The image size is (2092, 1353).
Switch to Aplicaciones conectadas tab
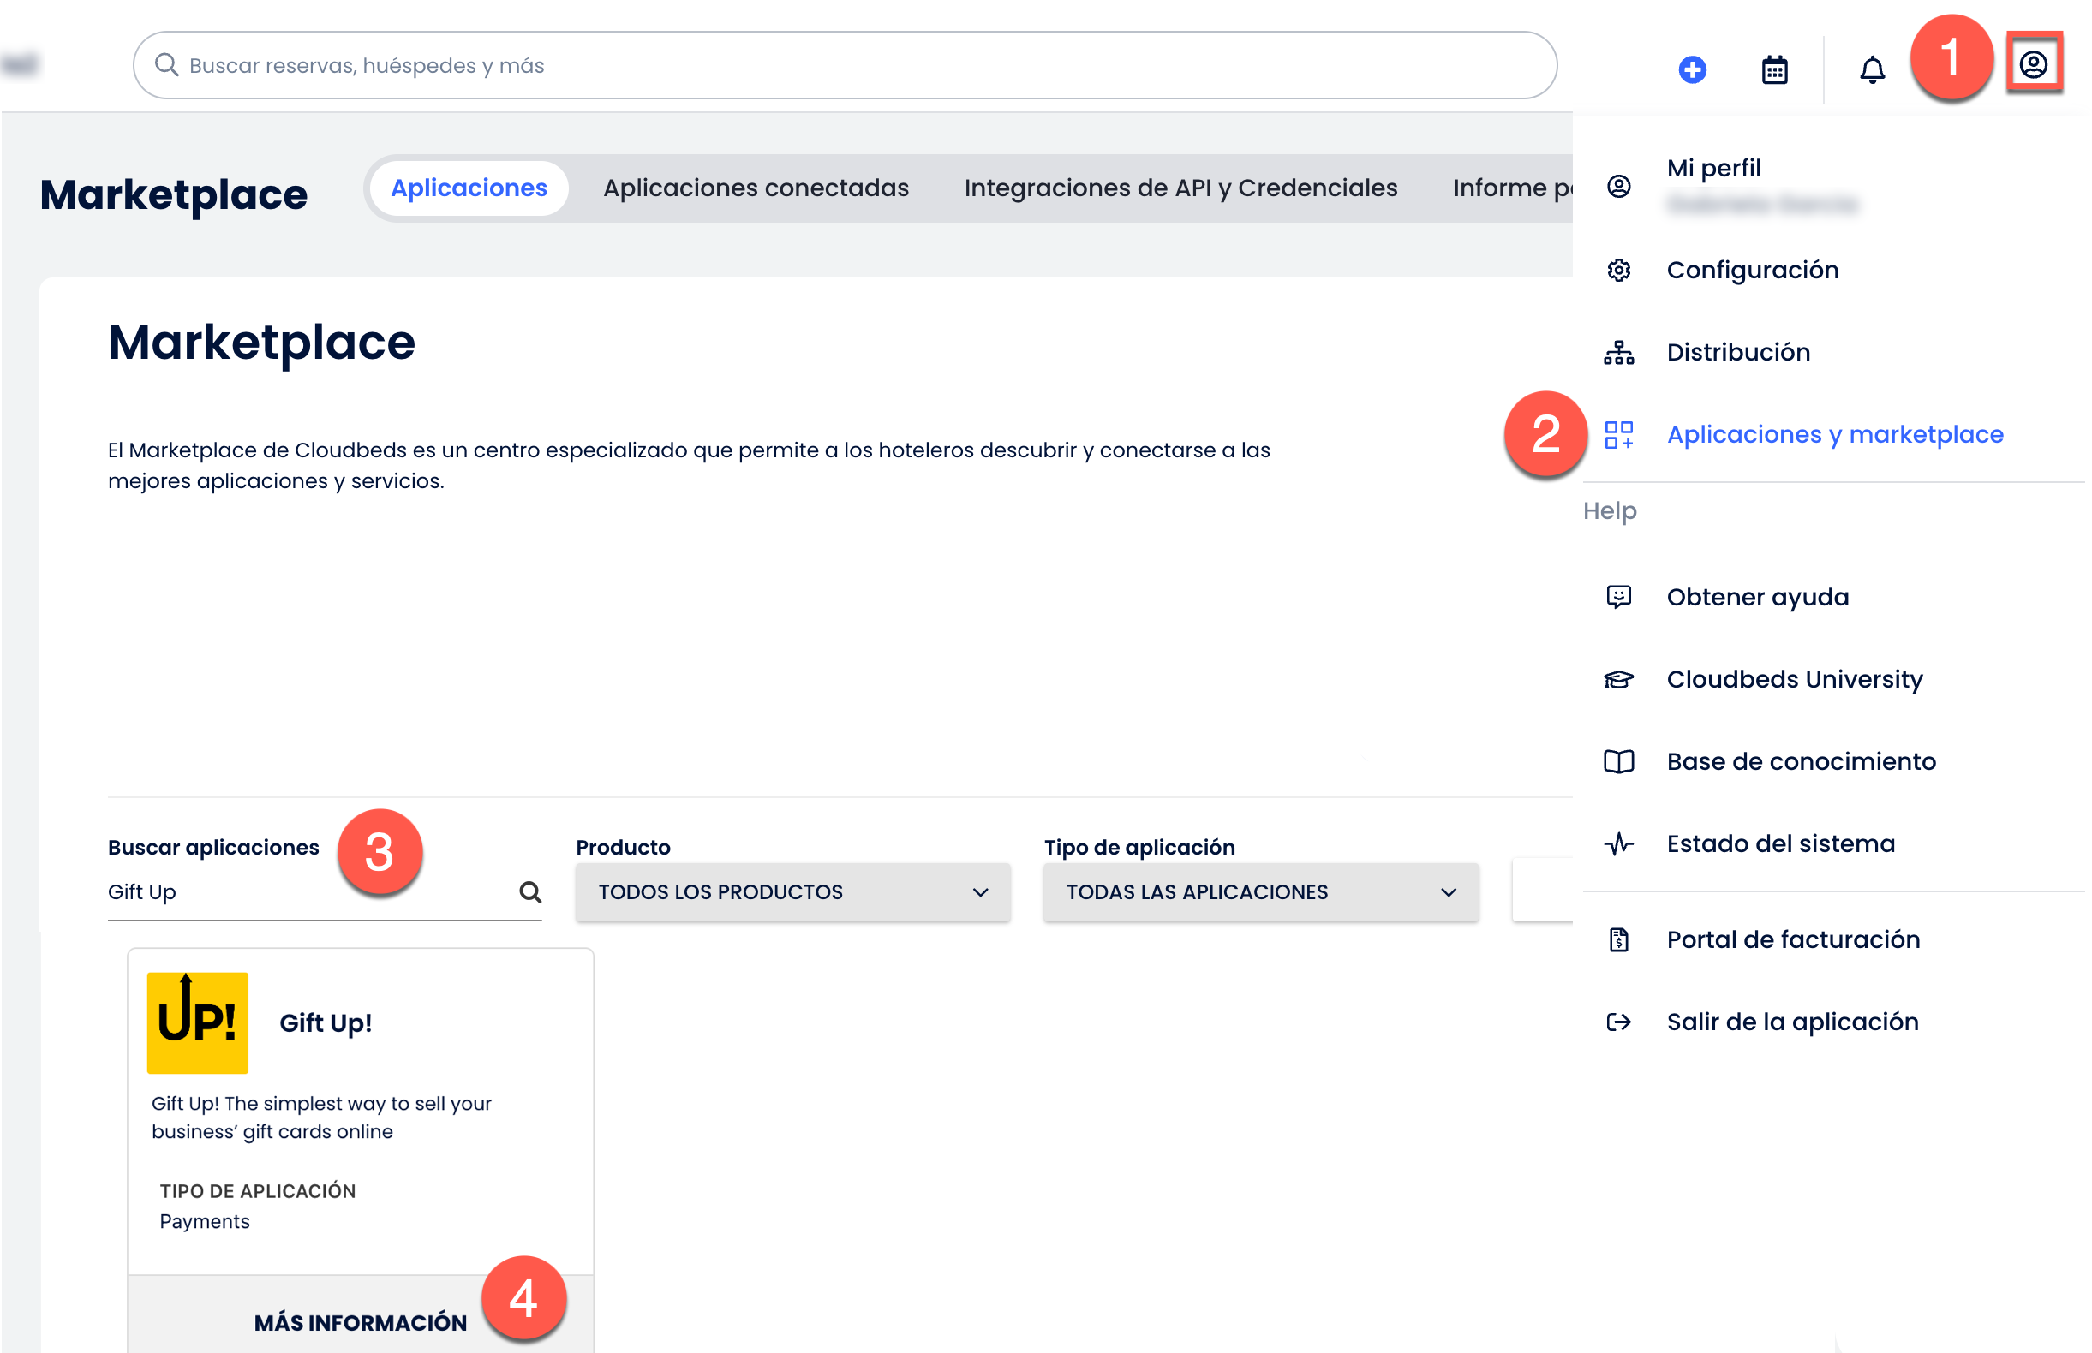pos(755,188)
